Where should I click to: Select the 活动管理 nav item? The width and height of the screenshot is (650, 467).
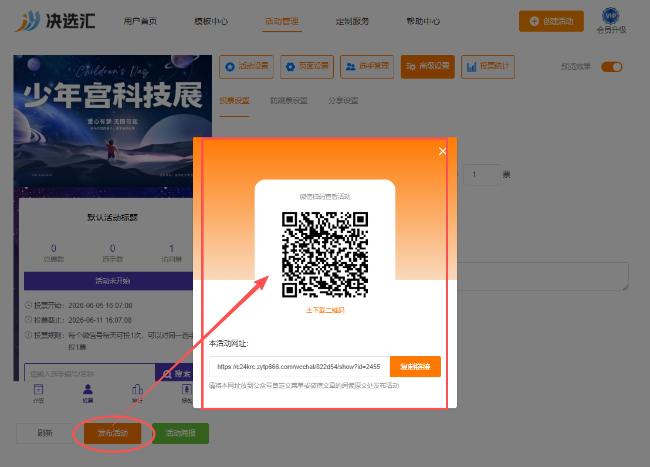[x=282, y=21]
